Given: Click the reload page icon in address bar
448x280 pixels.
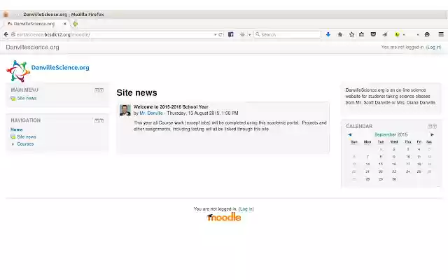Looking at the screenshot, I should [220, 34].
